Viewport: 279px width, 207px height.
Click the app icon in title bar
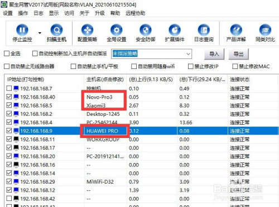[x=4, y=4]
